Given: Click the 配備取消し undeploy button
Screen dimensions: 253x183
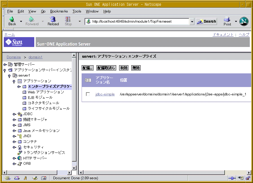Looking at the screenshot, I should (x=106, y=68).
